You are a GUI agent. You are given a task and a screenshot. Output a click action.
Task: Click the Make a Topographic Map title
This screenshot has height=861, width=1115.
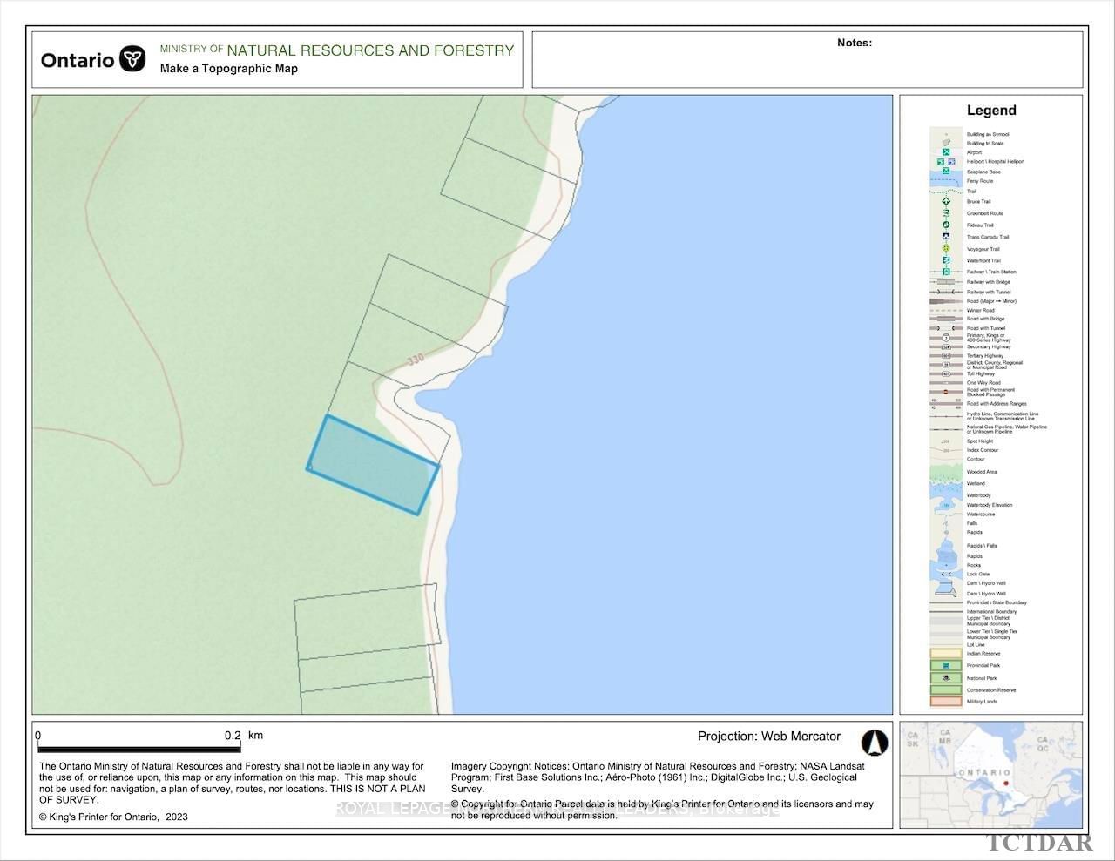229,69
